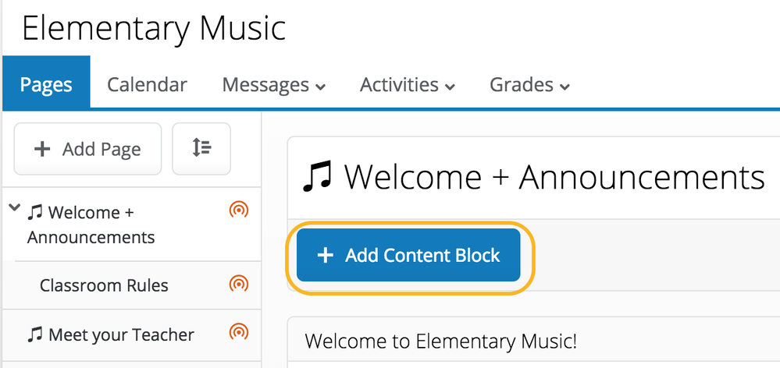This screenshot has width=780, height=368.
Task: Expand the Activities dropdown menu
Action: [x=407, y=85]
